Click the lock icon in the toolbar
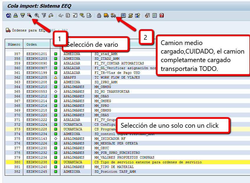250x183 pixels. pyautogui.click(x=99, y=15)
